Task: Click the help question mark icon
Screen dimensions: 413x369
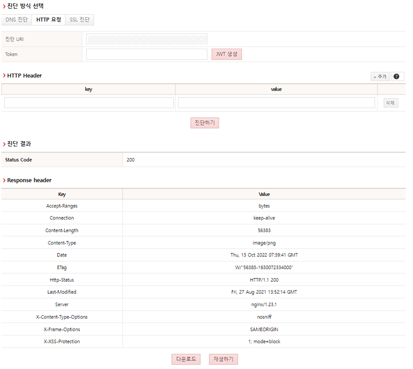Action: (396, 76)
